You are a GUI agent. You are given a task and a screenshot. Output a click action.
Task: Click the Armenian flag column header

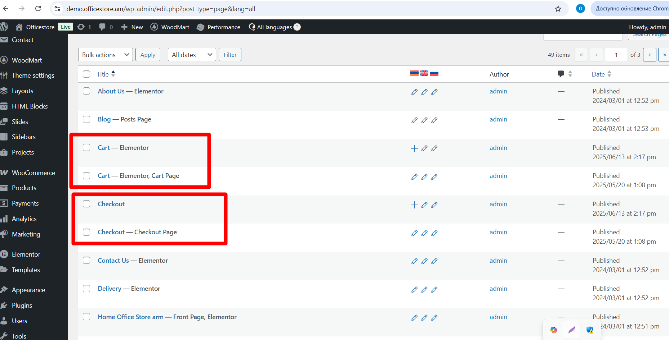pos(414,73)
